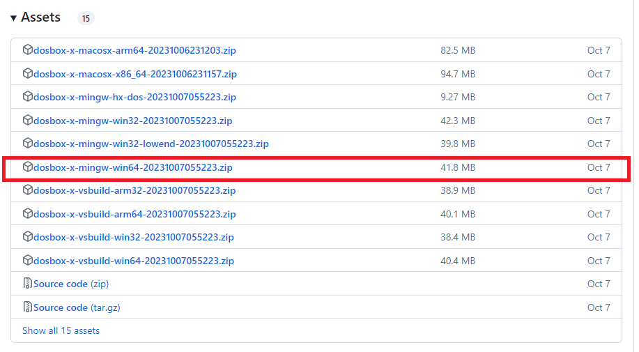This screenshot has width=639, height=352.
Task: Click package icon beside vsbuild-win32 zip
Action: [x=27, y=237]
